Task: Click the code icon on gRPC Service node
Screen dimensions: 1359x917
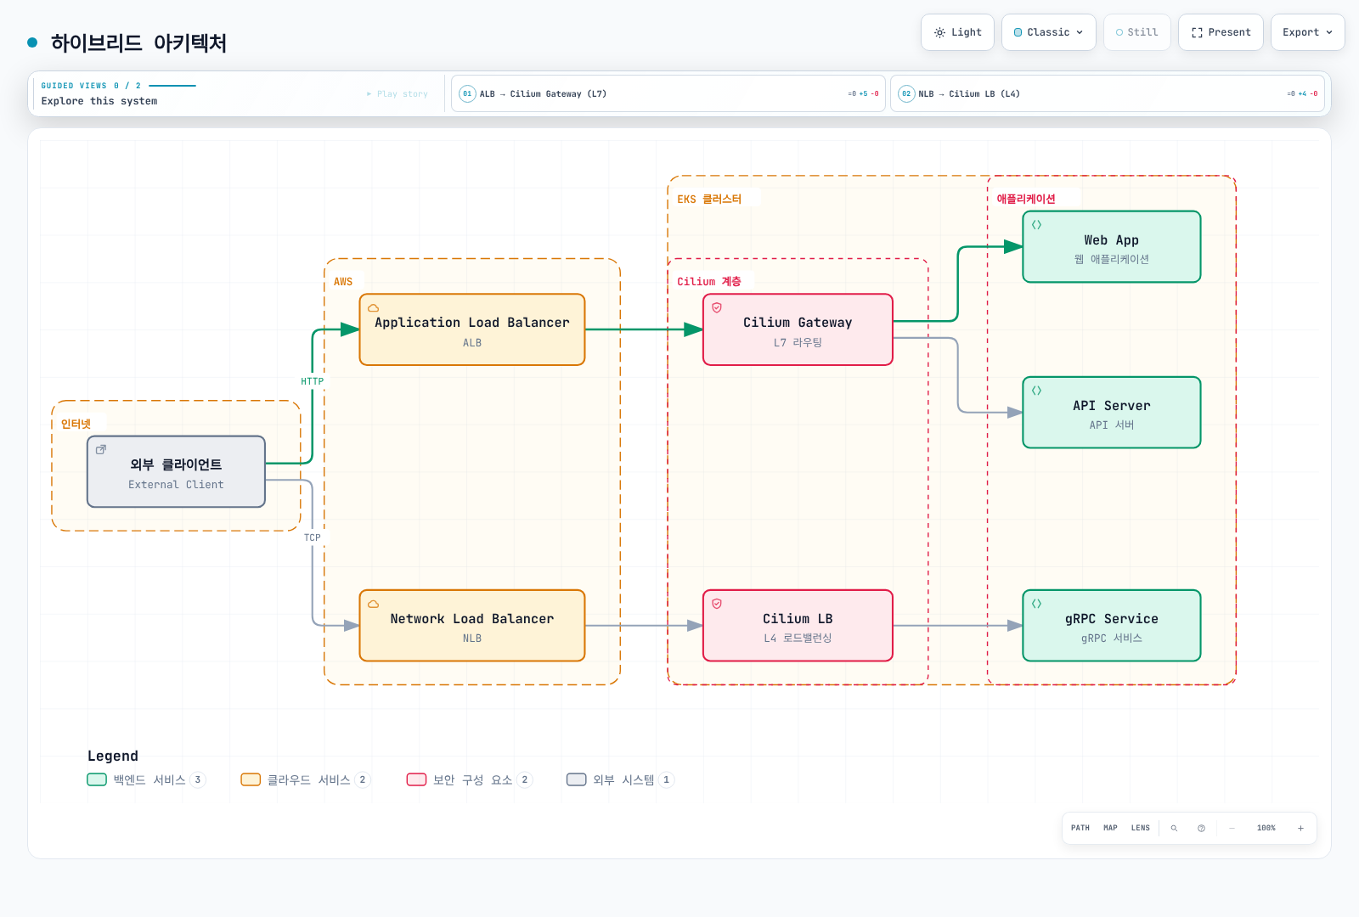Action: pos(1036,604)
